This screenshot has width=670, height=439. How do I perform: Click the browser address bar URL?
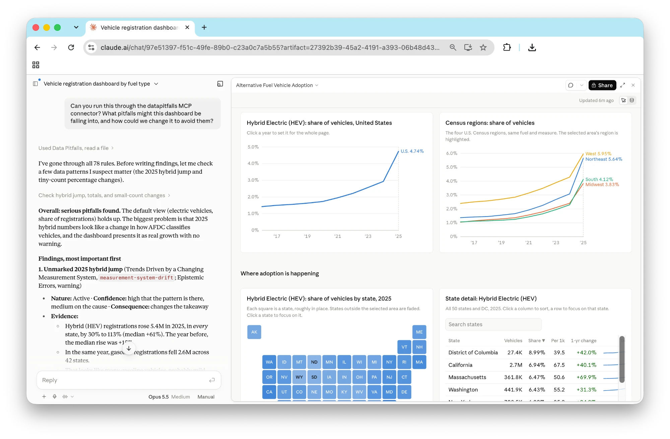pos(270,48)
